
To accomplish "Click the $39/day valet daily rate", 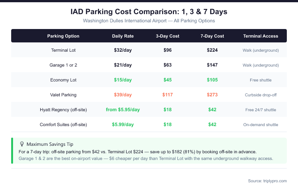I will [123, 95].
